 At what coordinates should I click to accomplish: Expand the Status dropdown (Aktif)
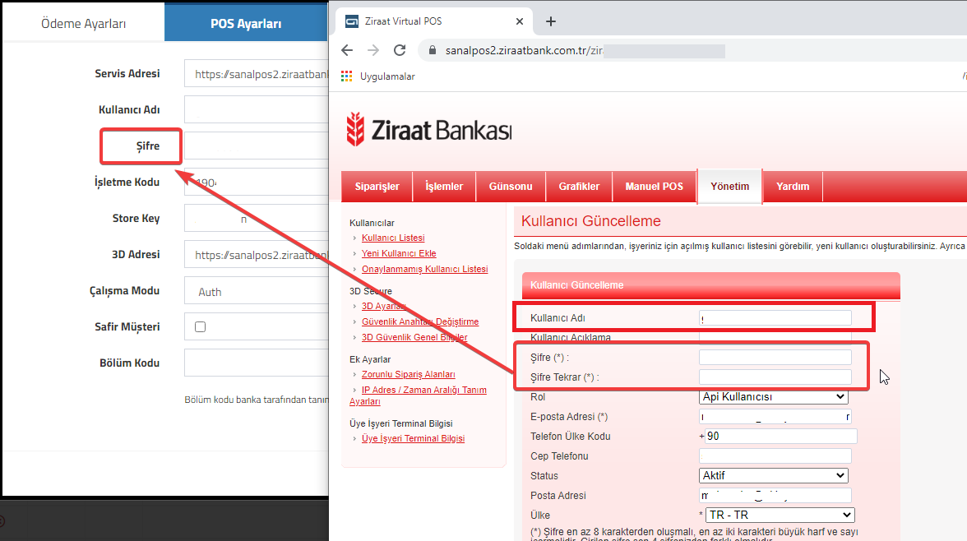click(773, 475)
